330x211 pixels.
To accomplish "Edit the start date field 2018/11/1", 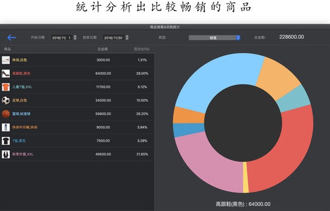I will [62, 38].
